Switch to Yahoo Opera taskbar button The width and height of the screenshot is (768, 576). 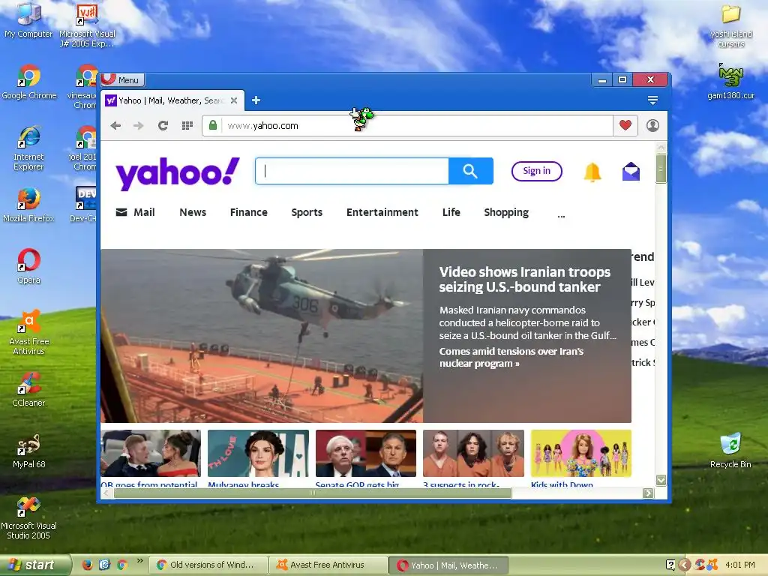[448, 565]
